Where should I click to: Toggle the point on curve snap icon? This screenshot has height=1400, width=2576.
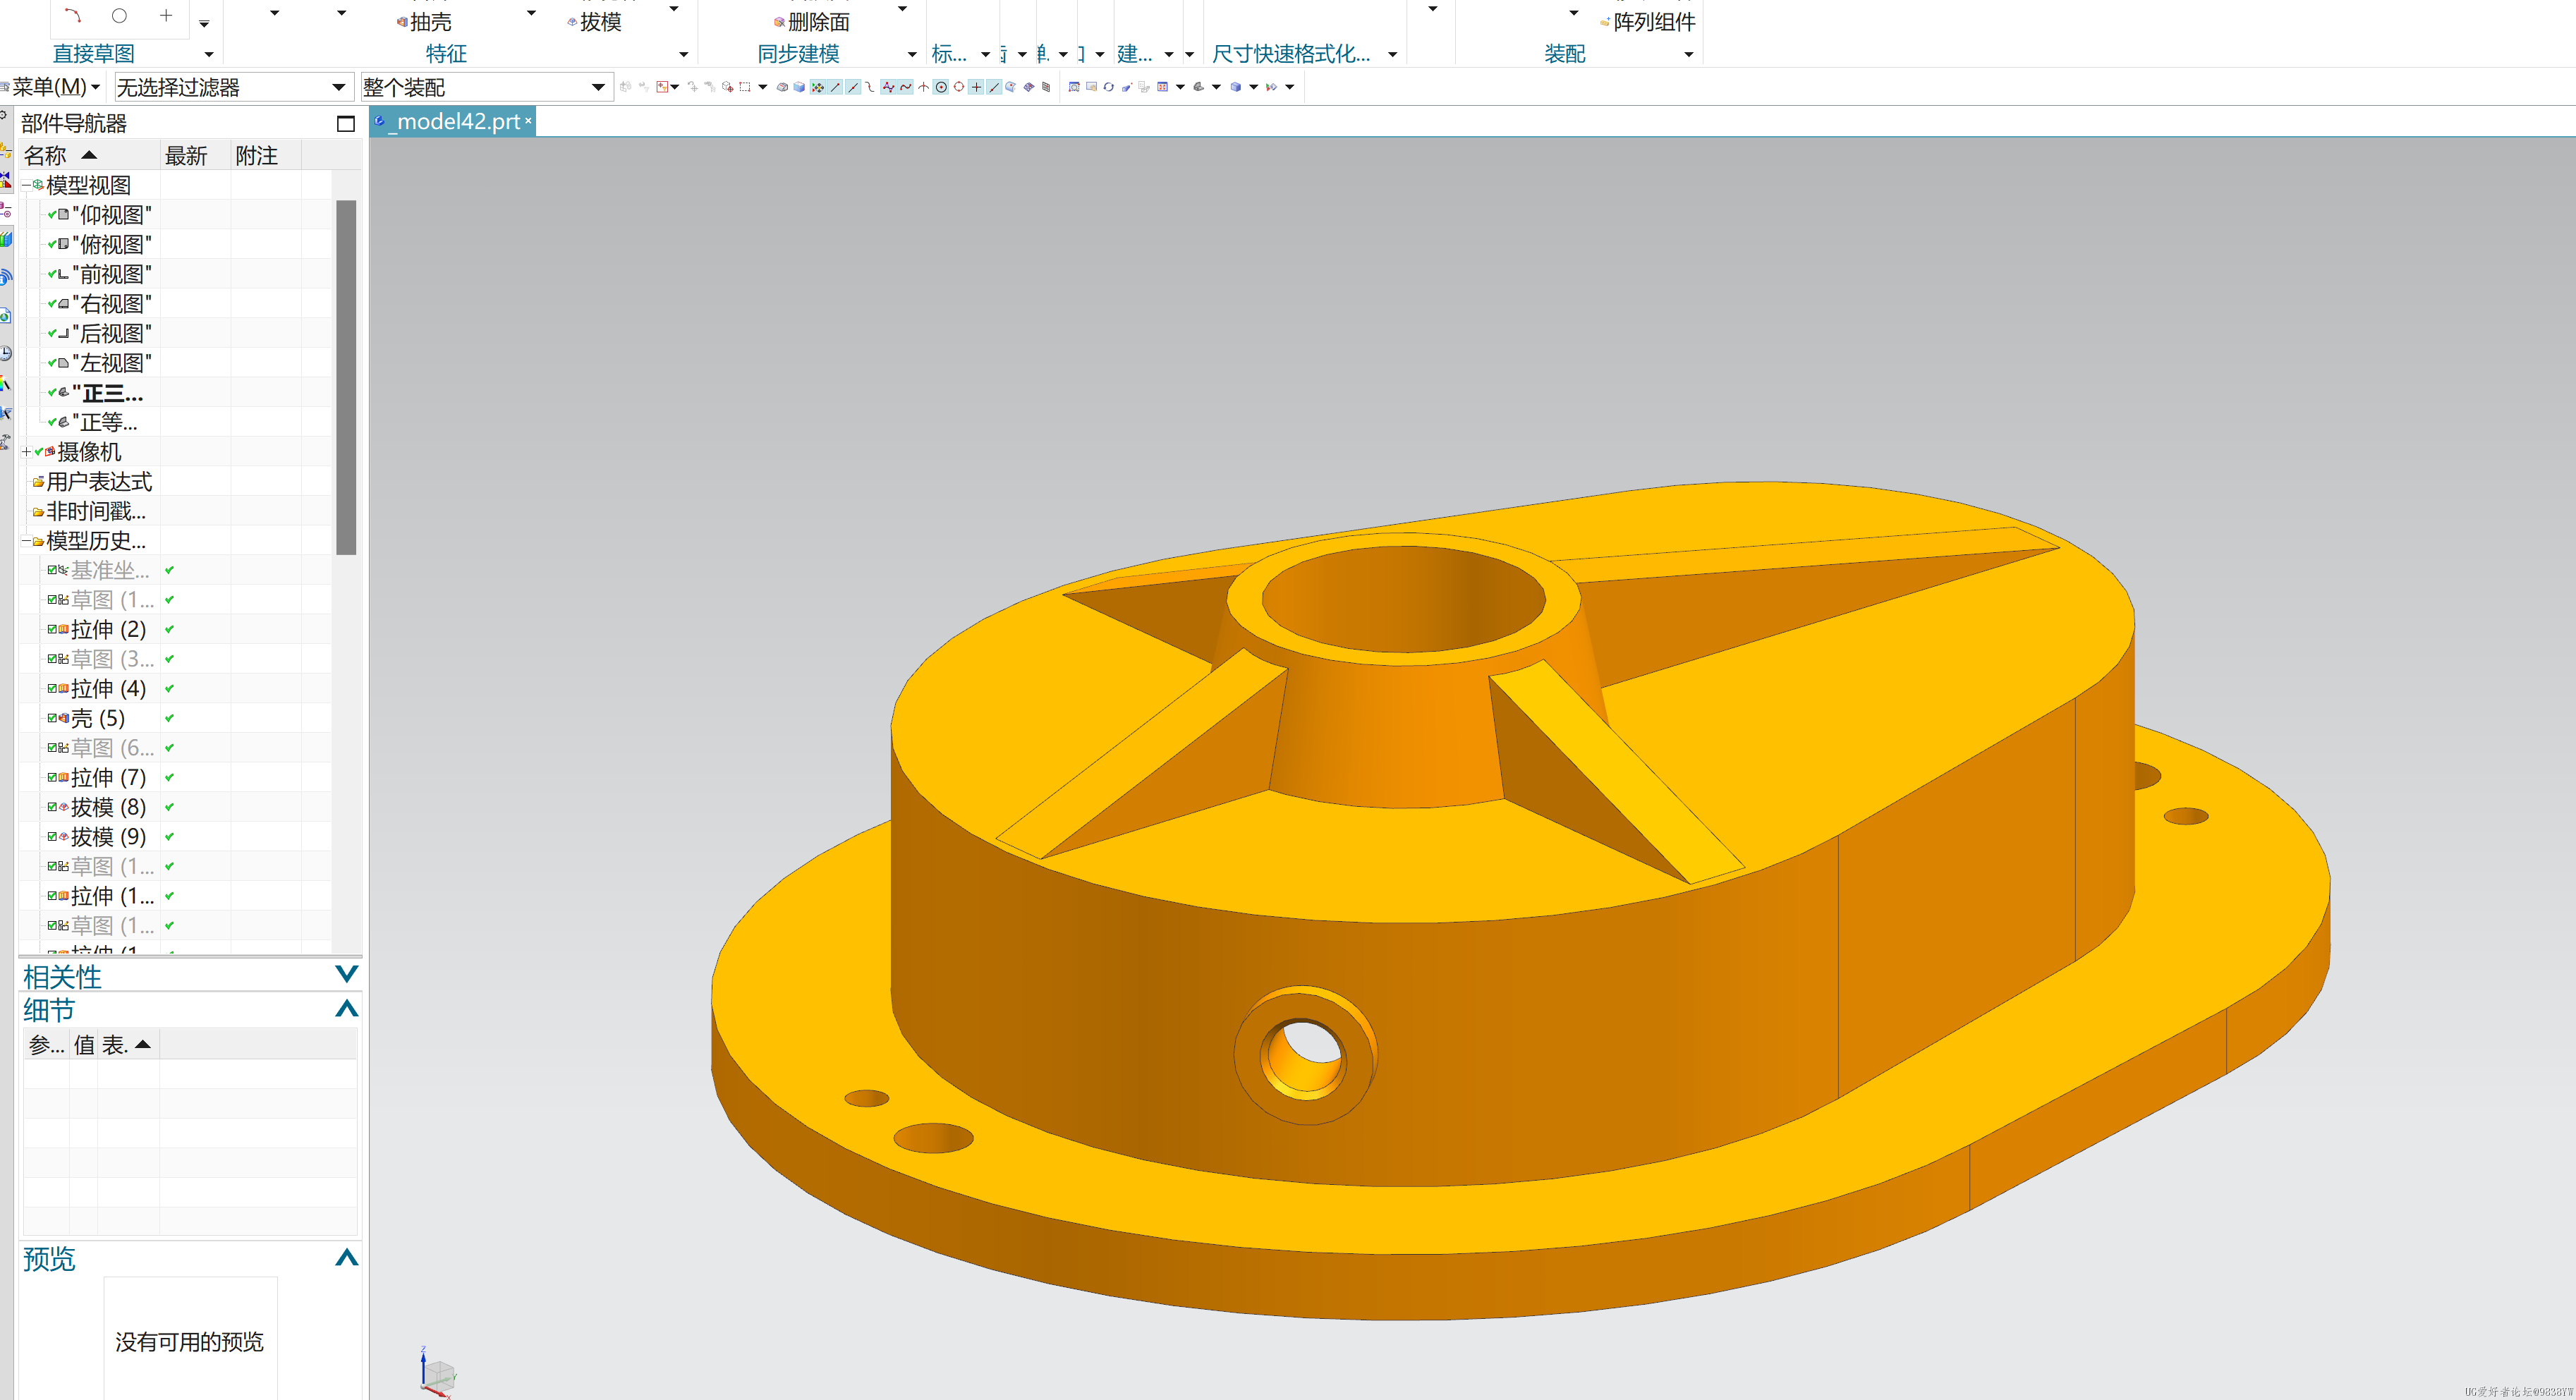[994, 87]
